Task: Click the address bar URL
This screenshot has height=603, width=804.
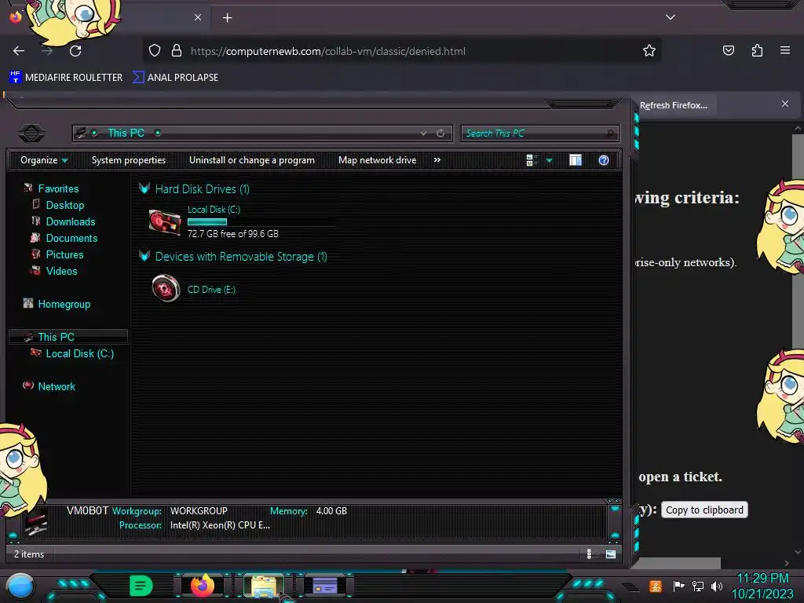Action: pos(328,51)
